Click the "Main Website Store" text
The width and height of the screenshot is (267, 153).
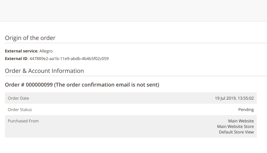click(235, 126)
